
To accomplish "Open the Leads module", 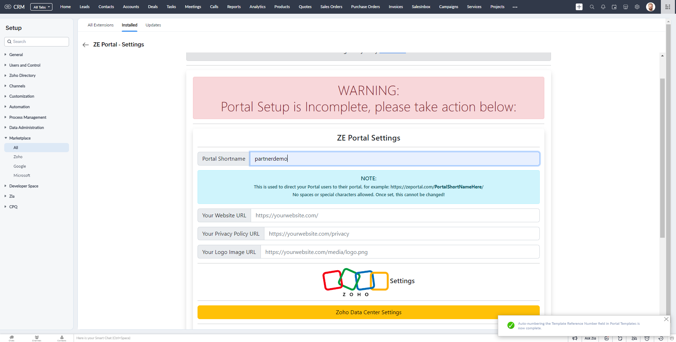I will point(84,7).
